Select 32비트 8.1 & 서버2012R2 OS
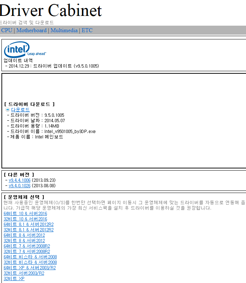Screen dimensions: 246x283 [x=29, y=230]
